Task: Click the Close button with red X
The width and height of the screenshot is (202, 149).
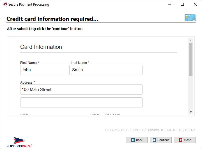Action: (185, 140)
